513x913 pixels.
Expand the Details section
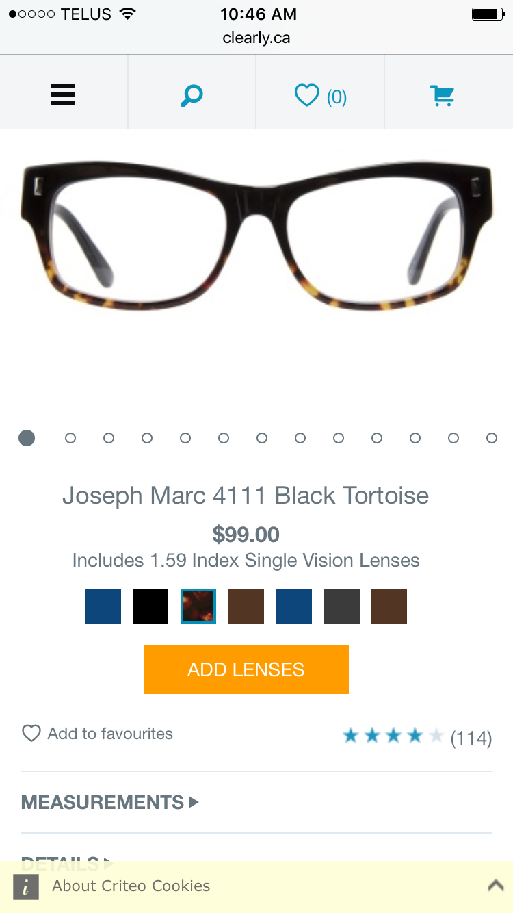click(67, 862)
